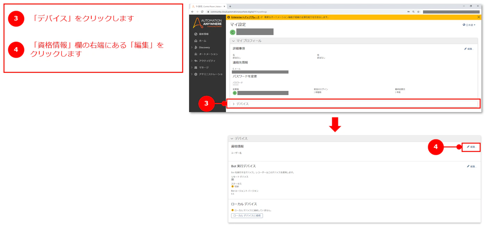The image size is (488, 229).
Task: Click the マイ設定 page heading
Action: tap(238, 25)
